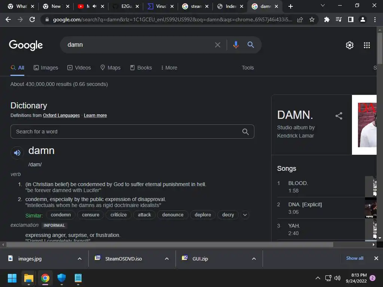
Task: Open images.jpg download options arrow
Action: click(80, 259)
